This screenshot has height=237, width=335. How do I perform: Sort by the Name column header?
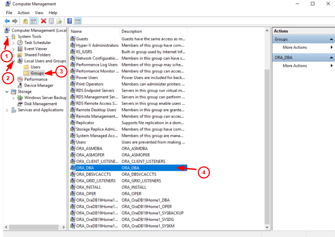[94, 31]
